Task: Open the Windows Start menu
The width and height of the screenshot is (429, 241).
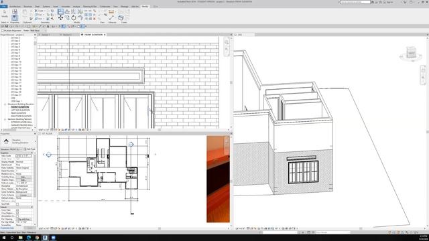Action: [x=4, y=238]
